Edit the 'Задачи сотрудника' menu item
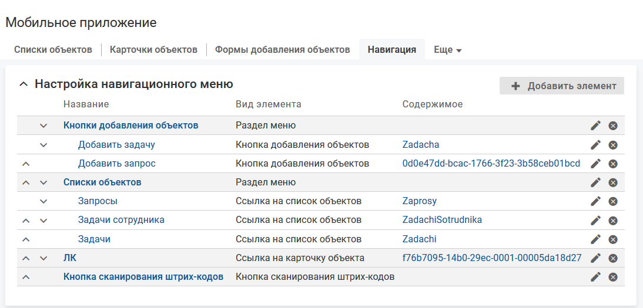Viewport: 643px width, 308px height. click(x=595, y=221)
